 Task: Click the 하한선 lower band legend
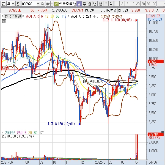click(x=117, y=16)
